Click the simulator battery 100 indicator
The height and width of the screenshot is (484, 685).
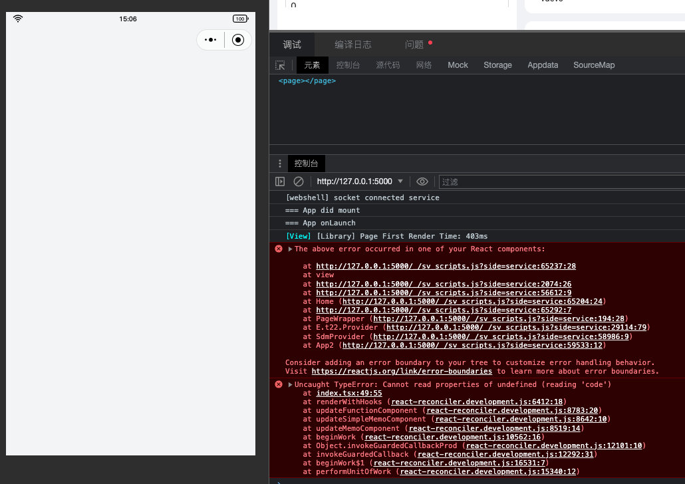[241, 19]
